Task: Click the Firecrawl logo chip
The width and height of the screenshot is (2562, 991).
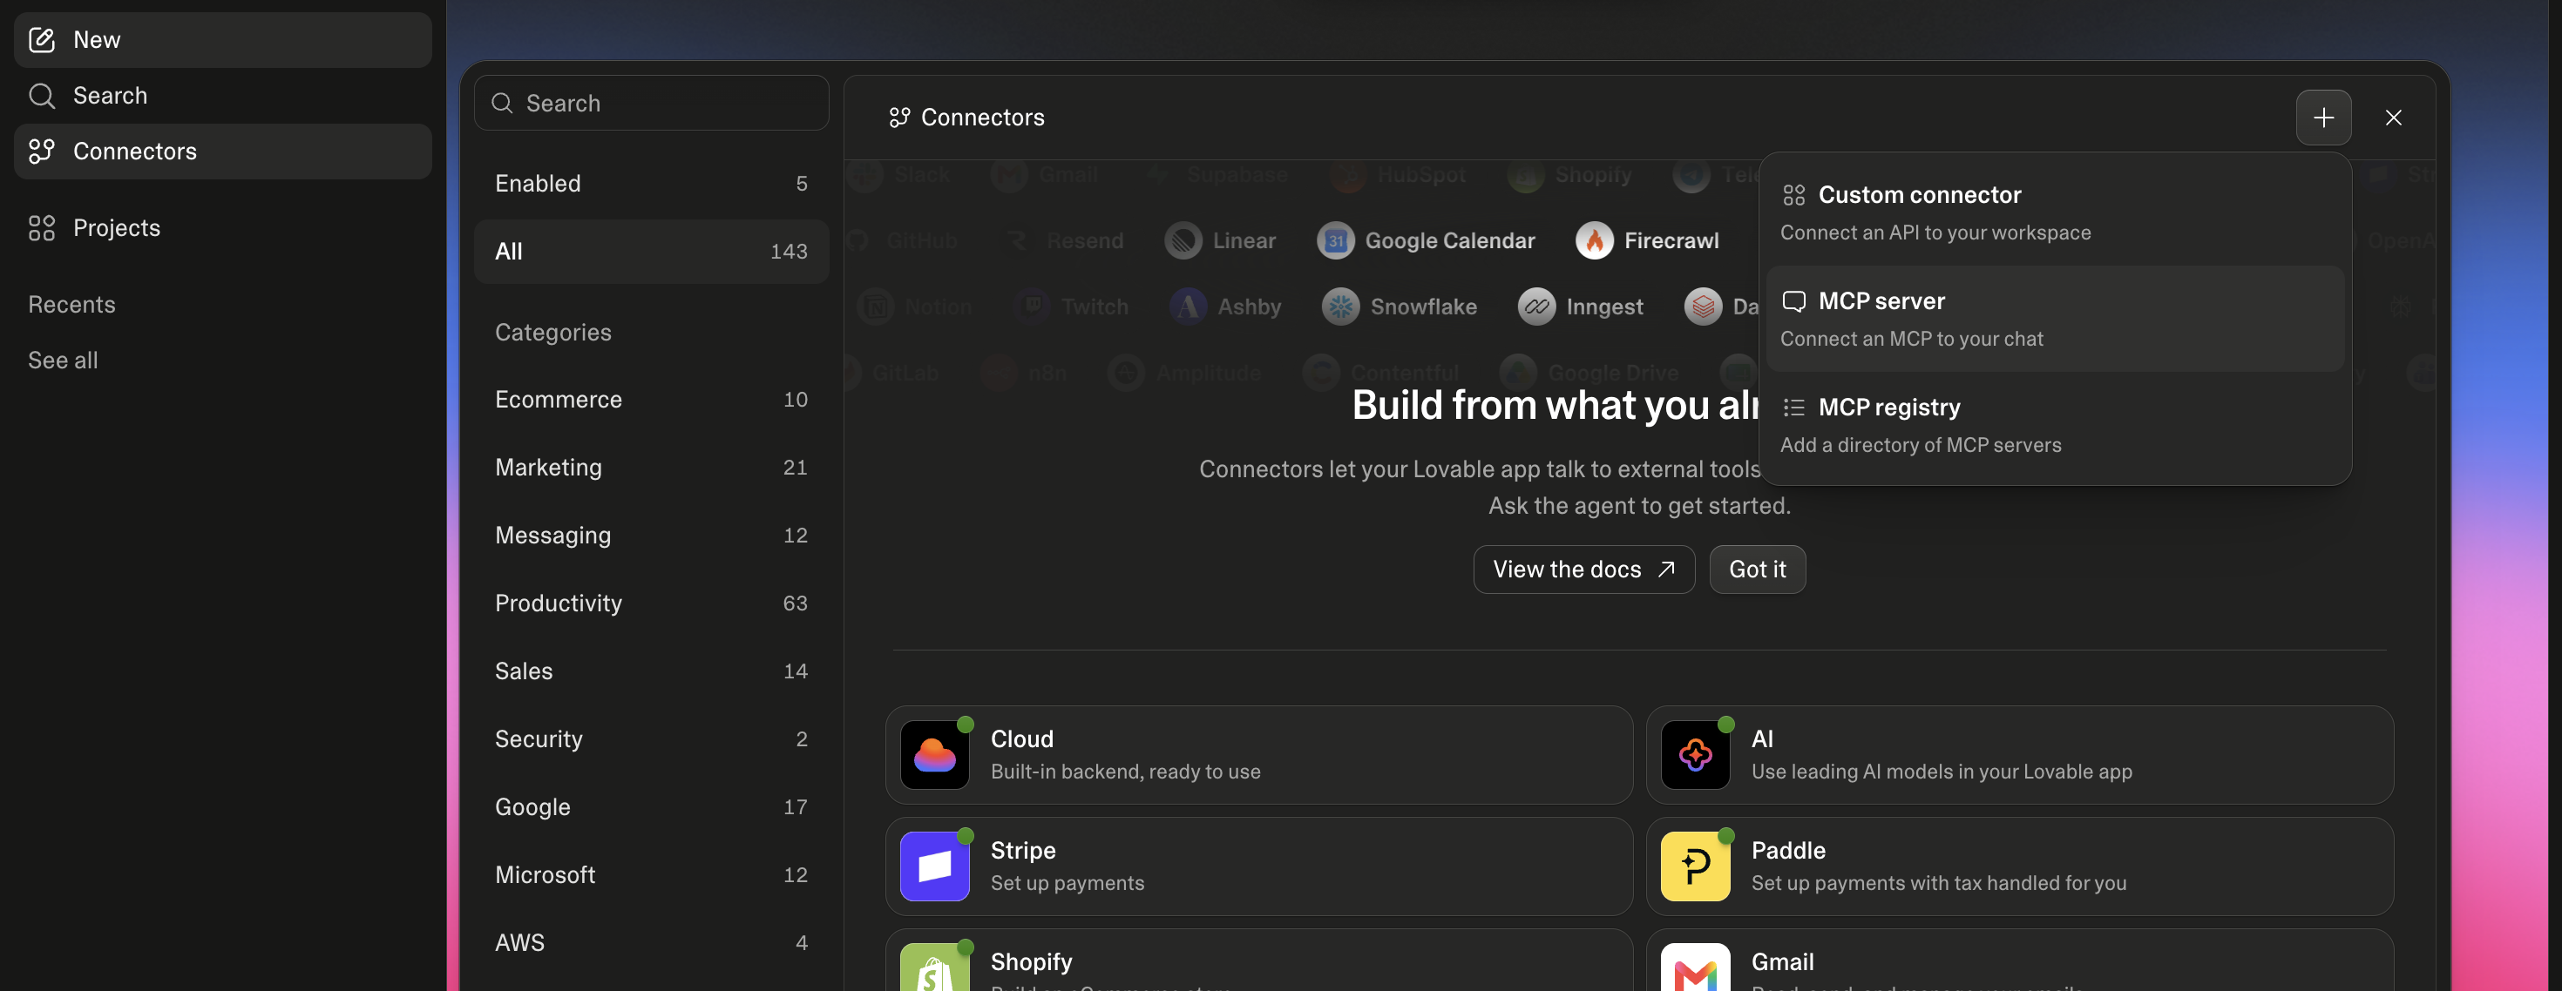Action: [x=1647, y=240]
